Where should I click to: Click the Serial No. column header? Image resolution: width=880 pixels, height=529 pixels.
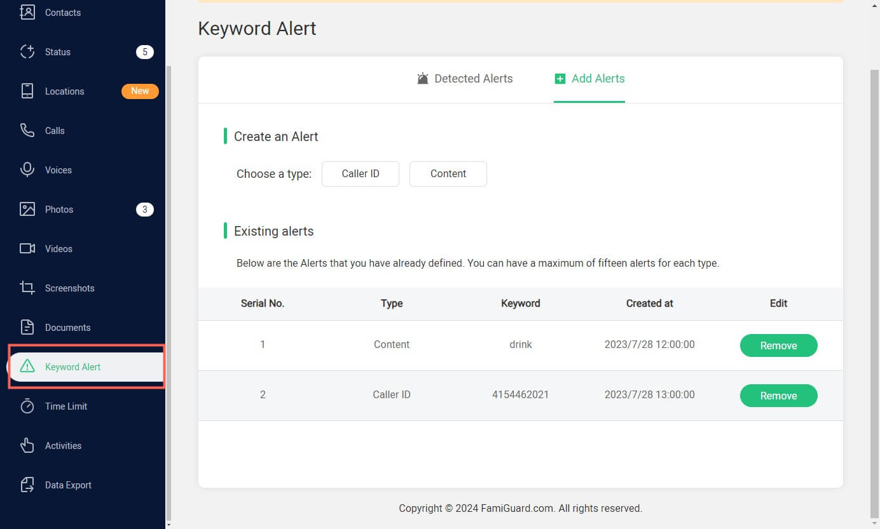[263, 304]
